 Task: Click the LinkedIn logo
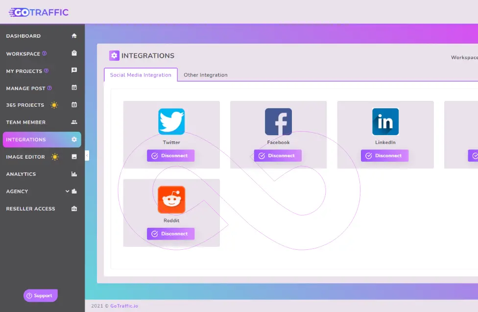point(385,121)
